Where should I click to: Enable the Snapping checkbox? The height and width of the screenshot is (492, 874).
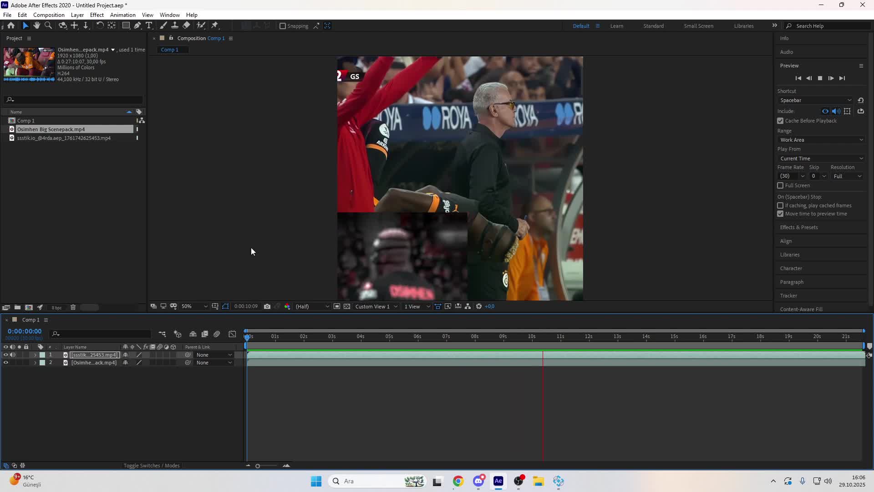click(x=283, y=26)
